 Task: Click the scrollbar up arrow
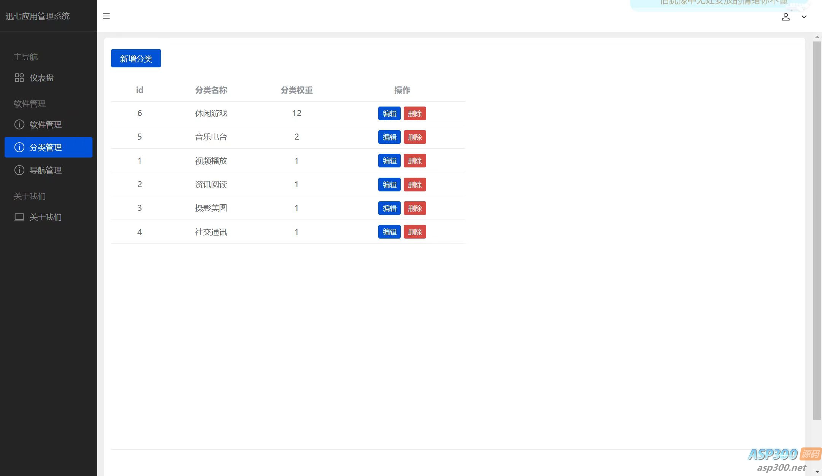(x=817, y=37)
